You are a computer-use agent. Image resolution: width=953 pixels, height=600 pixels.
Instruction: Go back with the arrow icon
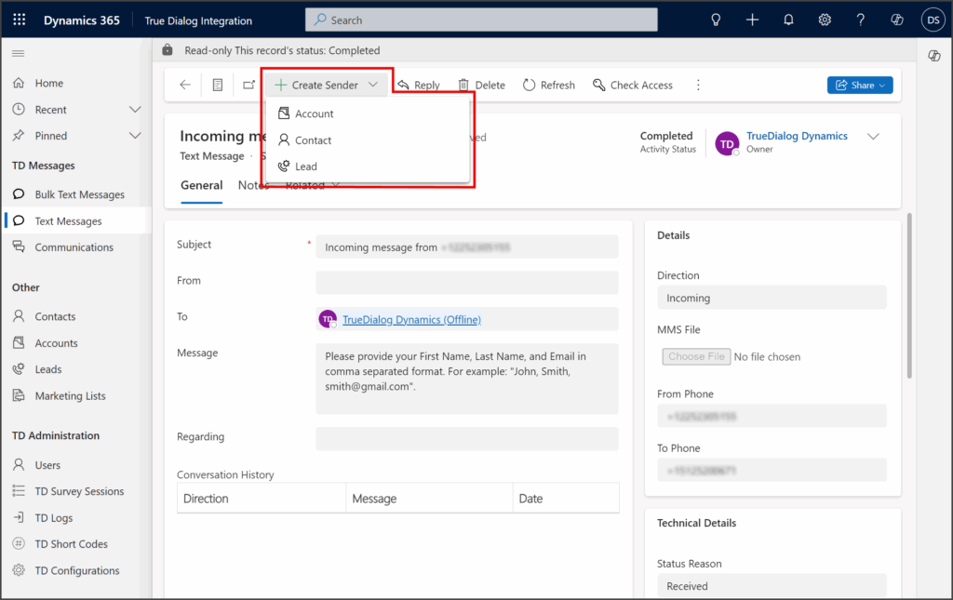[x=185, y=85]
